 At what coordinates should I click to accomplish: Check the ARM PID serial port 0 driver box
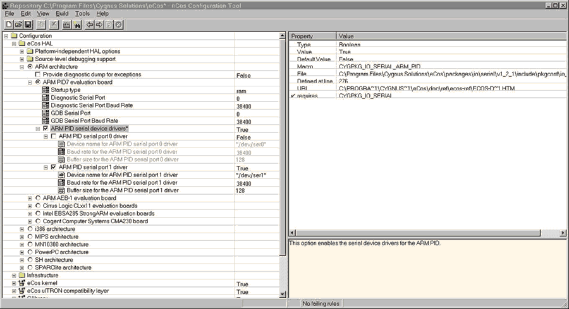click(x=53, y=136)
